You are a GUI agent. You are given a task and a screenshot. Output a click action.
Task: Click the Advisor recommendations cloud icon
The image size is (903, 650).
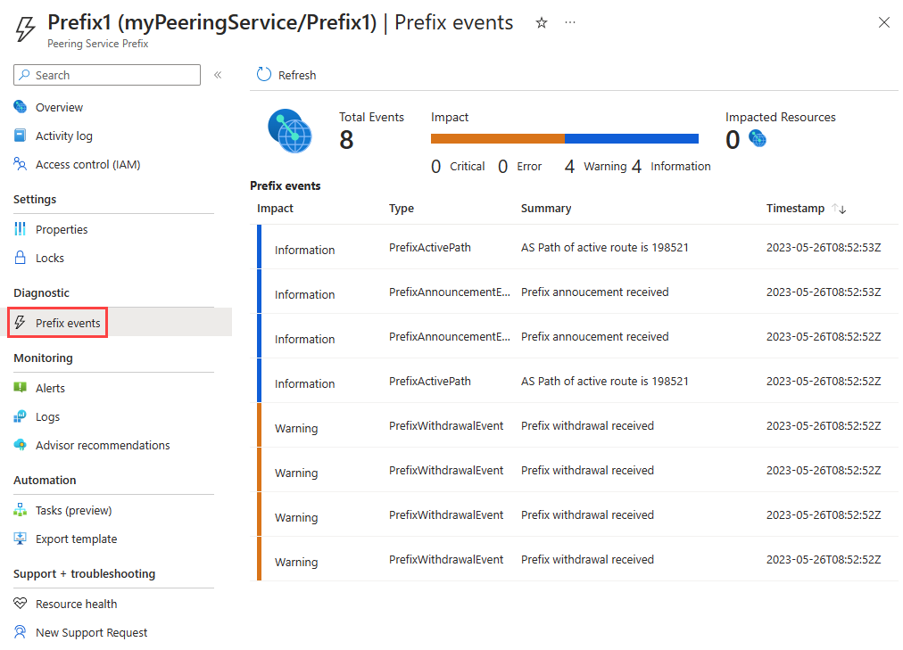[x=21, y=445]
